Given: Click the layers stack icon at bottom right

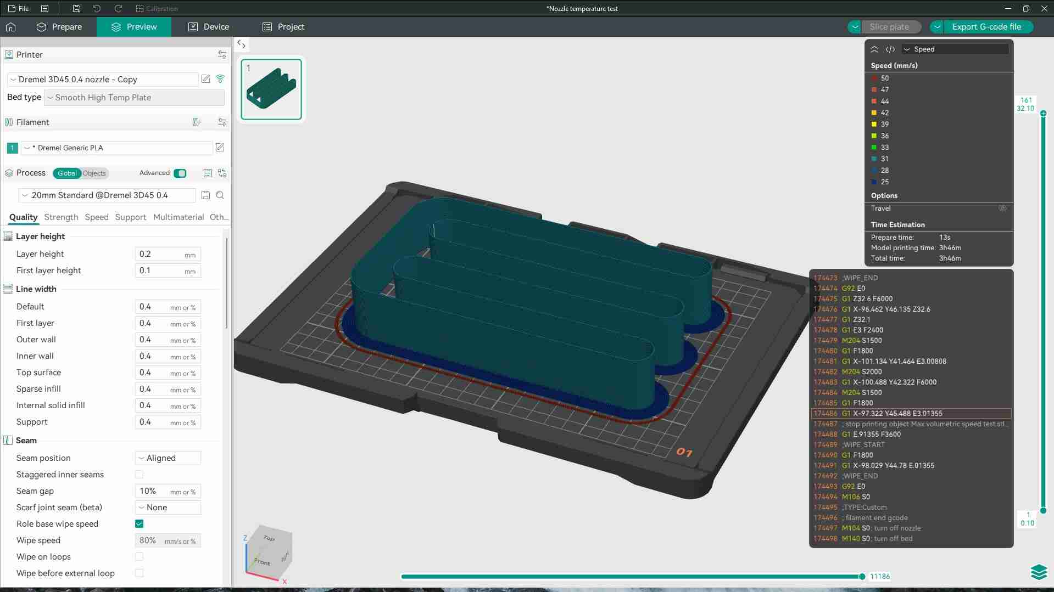Looking at the screenshot, I should [x=1039, y=572].
